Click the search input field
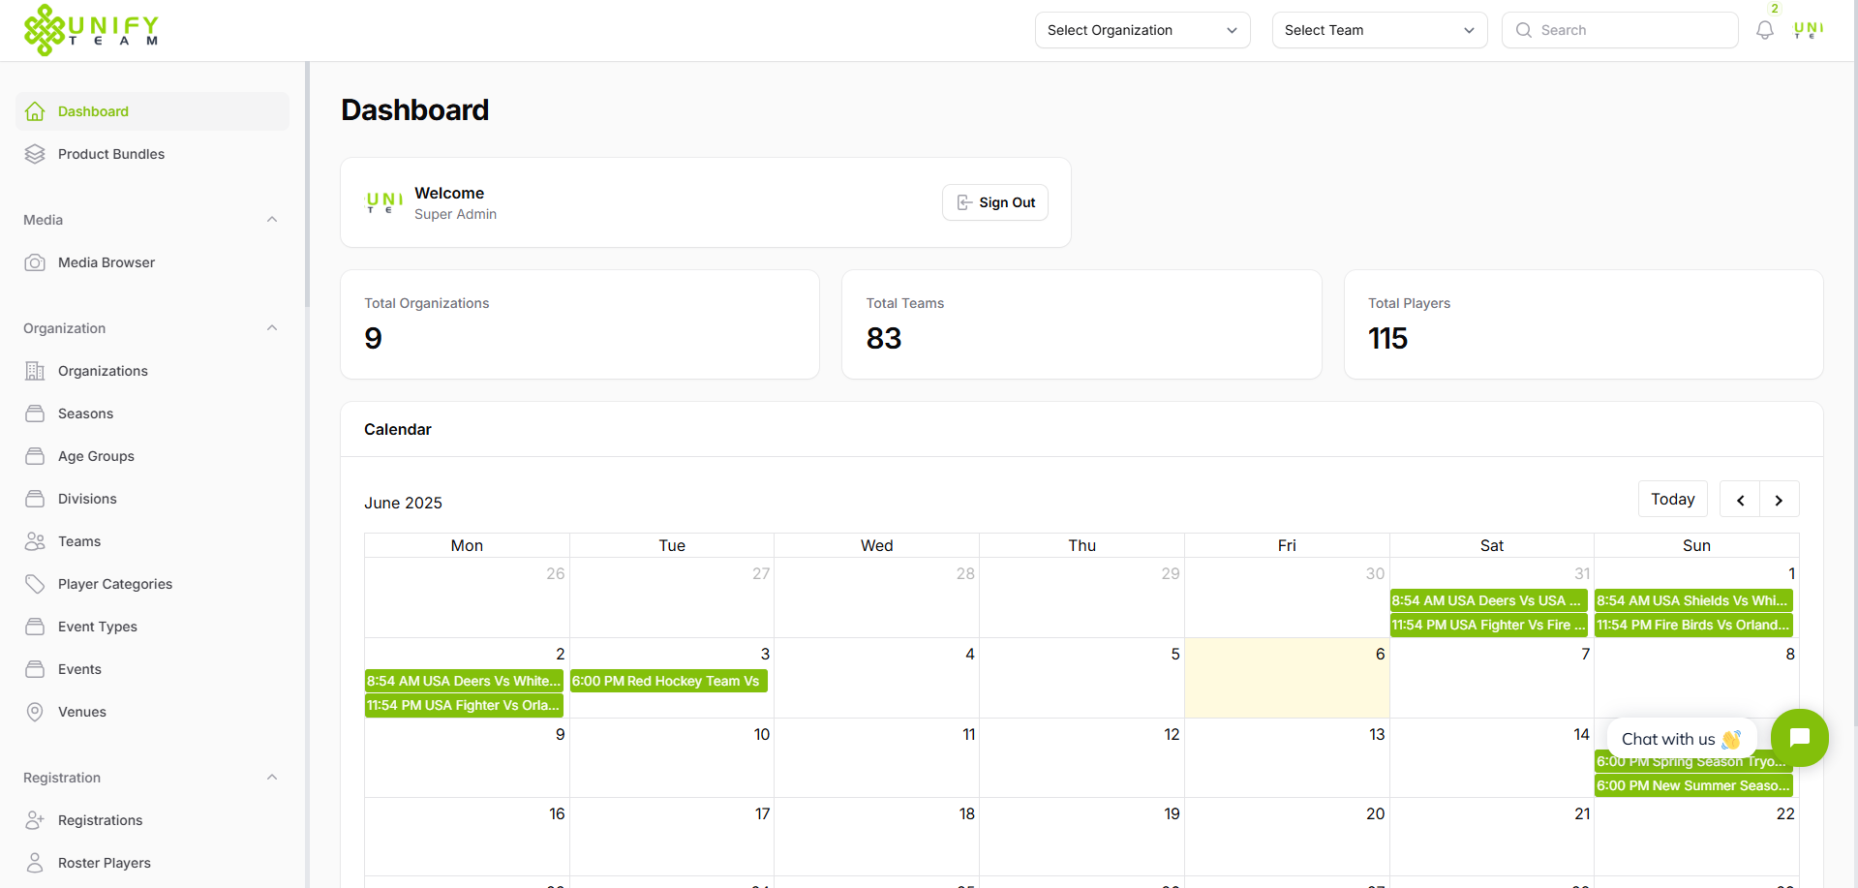This screenshot has height=888, width=1858. (1620, 30)
